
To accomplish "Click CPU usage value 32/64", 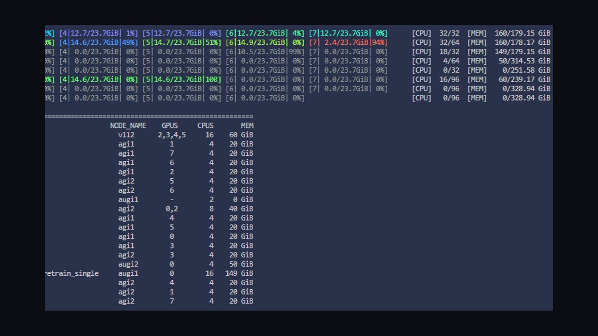I will pos(449,42).
